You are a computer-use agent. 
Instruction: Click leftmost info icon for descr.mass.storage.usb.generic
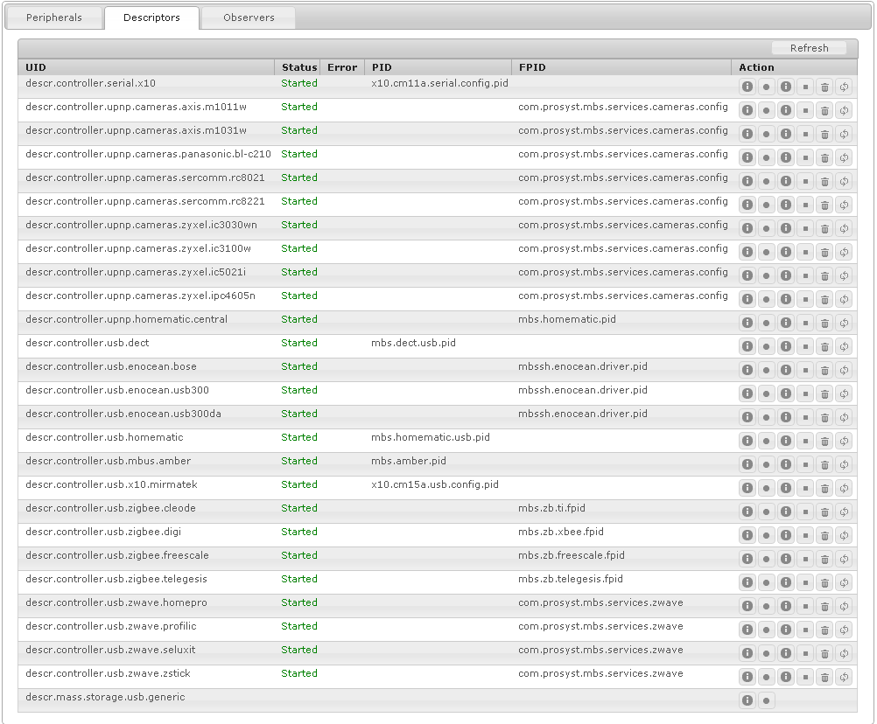coord(747,700)
